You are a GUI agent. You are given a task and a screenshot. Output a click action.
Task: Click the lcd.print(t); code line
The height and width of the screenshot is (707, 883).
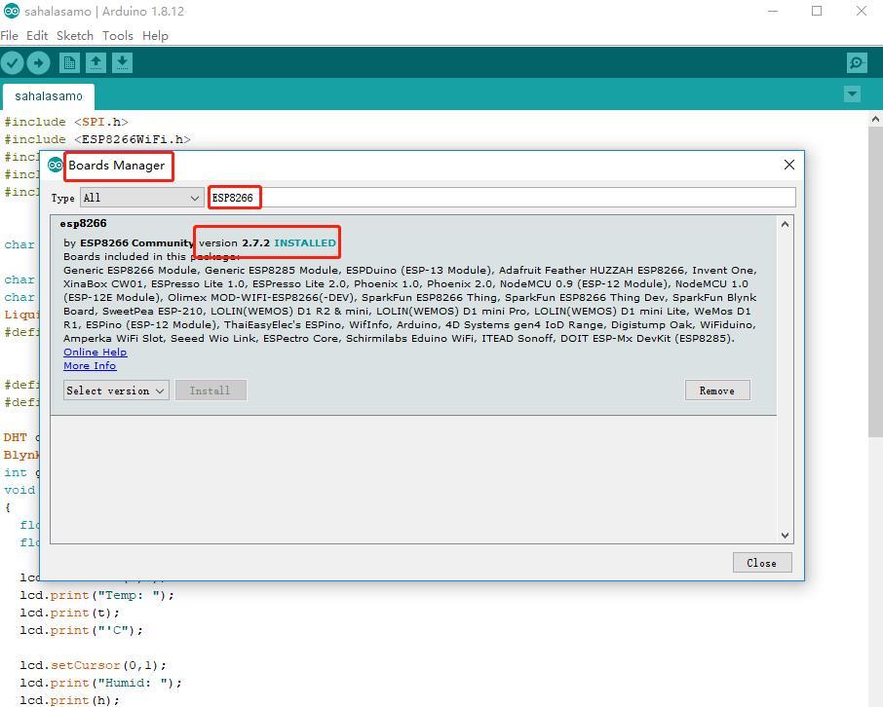70,613
